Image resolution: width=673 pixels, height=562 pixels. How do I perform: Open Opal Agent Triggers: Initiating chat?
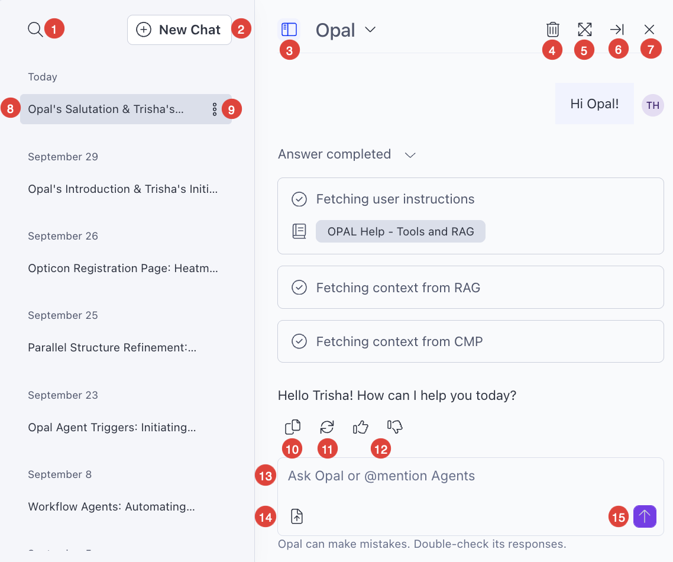point(112,427)
